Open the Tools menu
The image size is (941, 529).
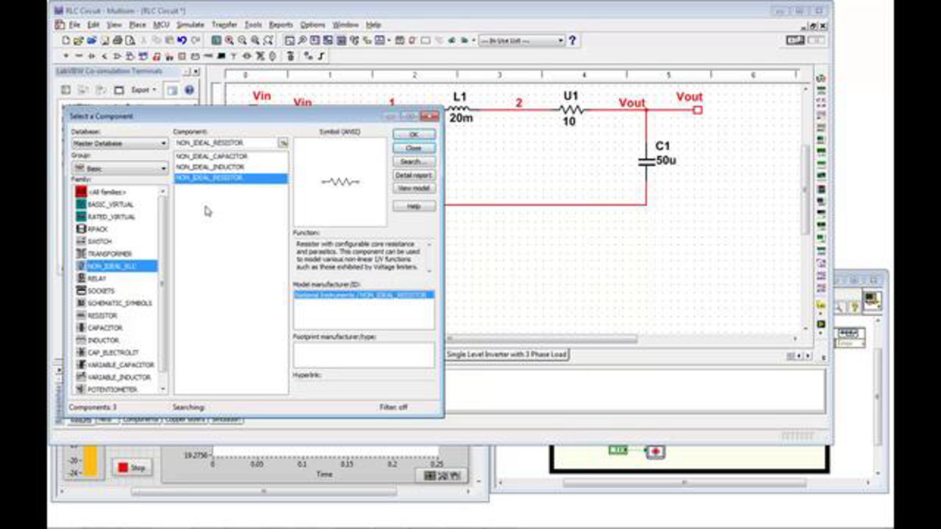click(253, 25)
